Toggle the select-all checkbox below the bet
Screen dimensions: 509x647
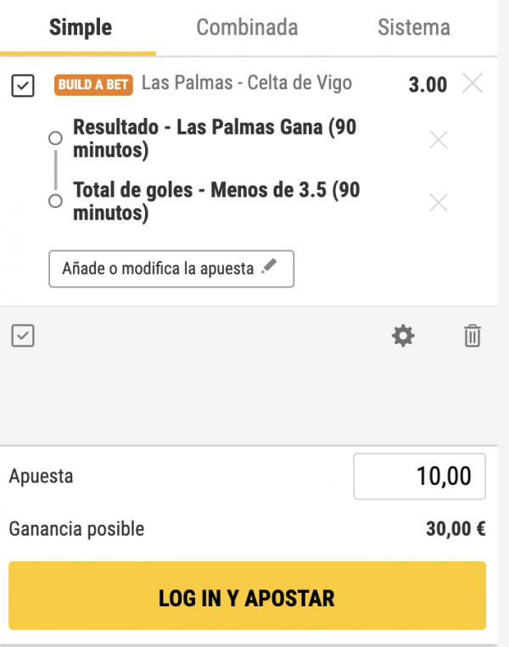click(23, 337)
